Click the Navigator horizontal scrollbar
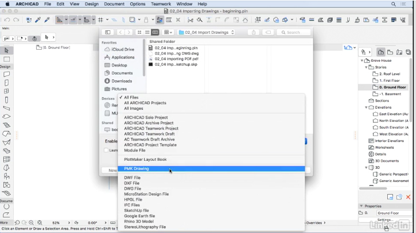416x233 pixels. click(373, 188)
